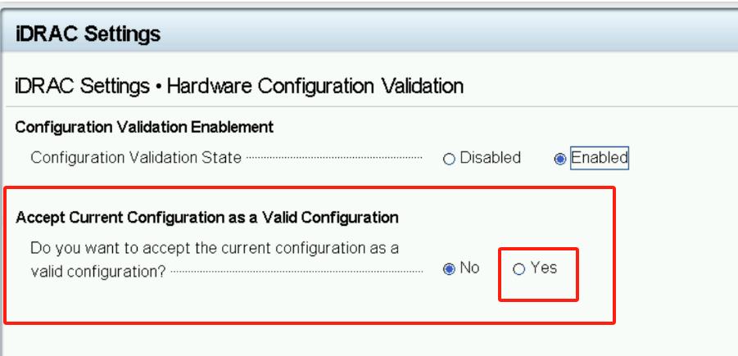Image resolution: width=738 pixels, height=356 pixels.
Task: Click the bullet separator in the page heading
Action: [158, 86]
